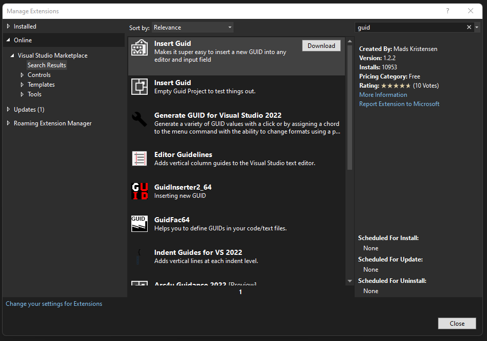Screen dimensions: 487x341
Task: Open Change your settings for Extensions link
Action: coord(54,304)
